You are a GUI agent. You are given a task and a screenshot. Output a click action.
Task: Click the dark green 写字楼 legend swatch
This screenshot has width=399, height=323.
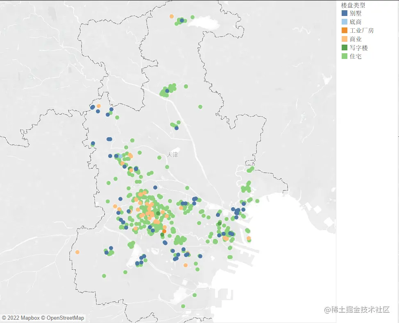tap(344, 47)
